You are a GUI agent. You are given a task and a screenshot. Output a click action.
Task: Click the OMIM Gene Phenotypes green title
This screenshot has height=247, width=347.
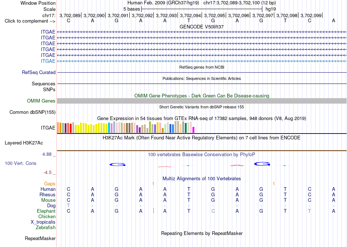click(202, 96)
